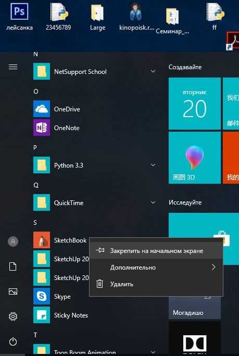The width and height of the screenshot is (239, 356).
Task: Open the Дополнительно submenu arrow
Action: coord(213,267)
